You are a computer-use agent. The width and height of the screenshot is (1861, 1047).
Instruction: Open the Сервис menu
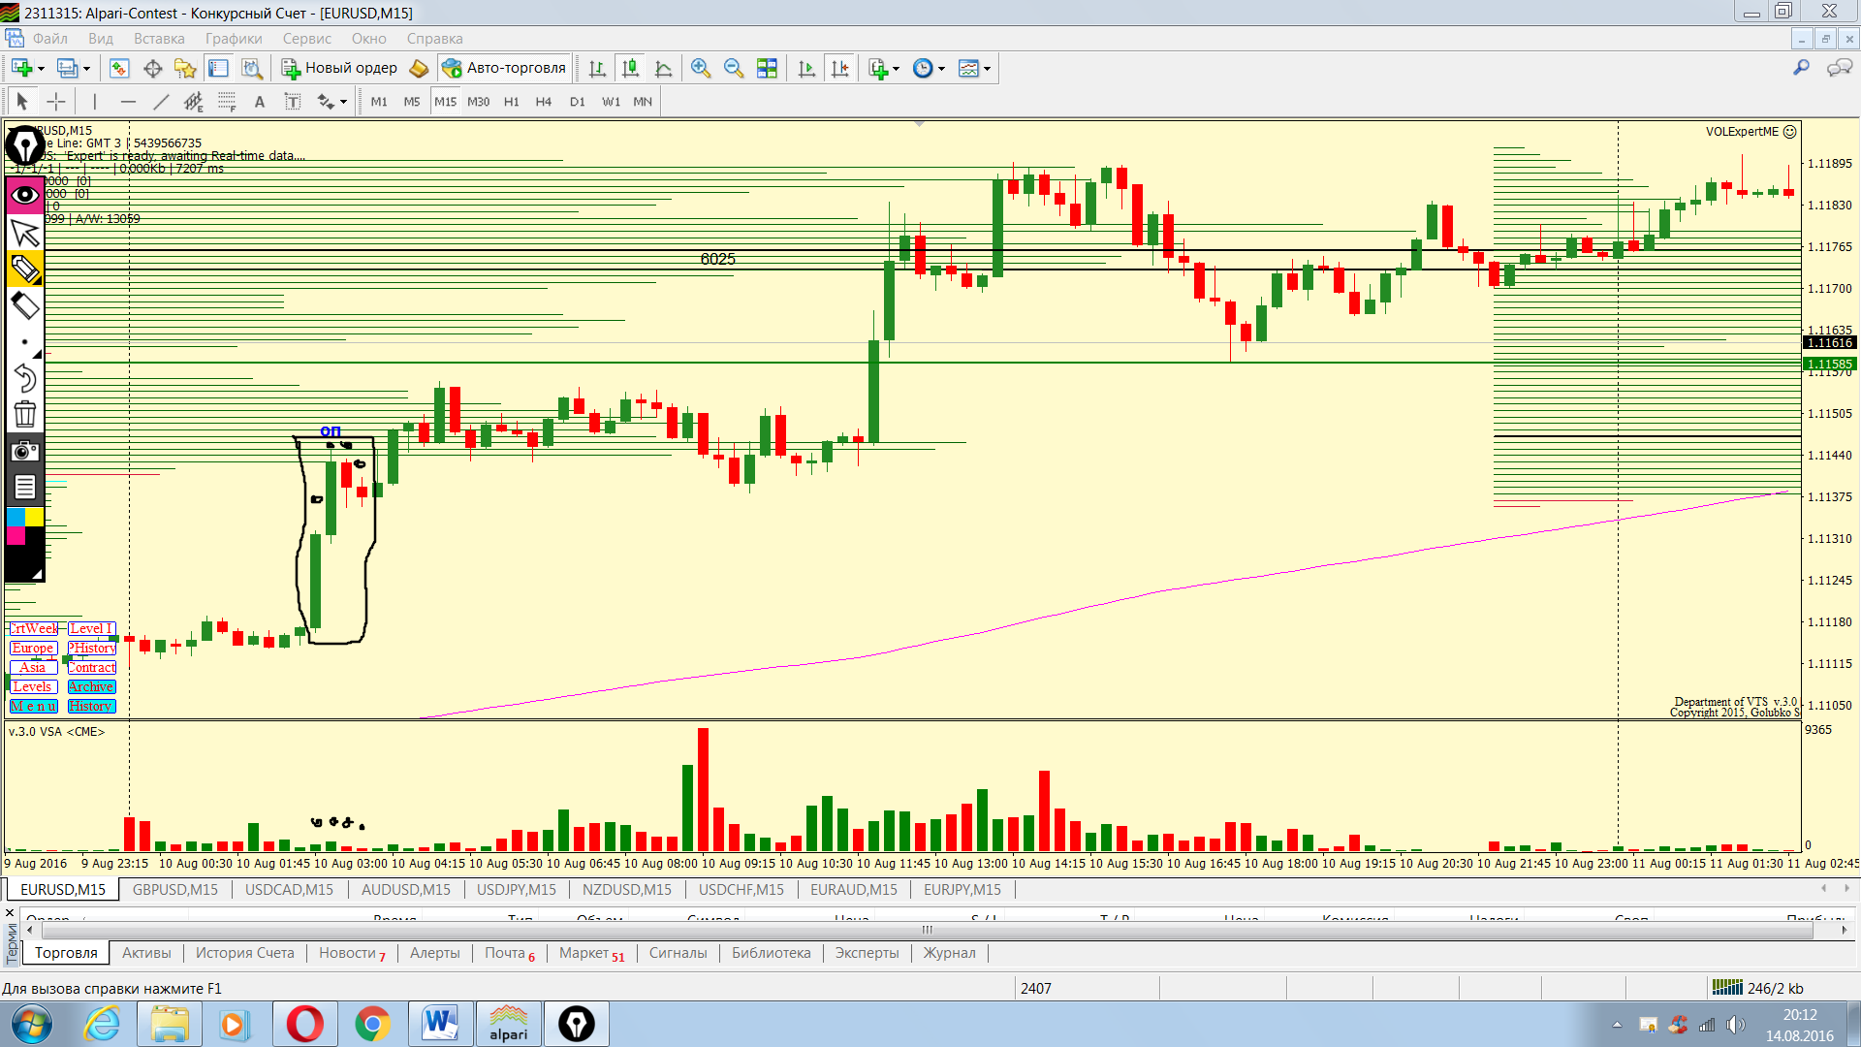[306, 39]
